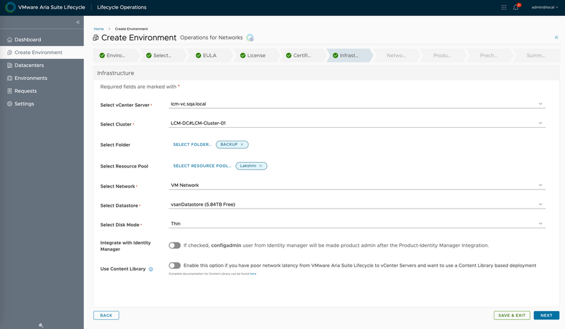Open the notifications bell
Viewport: 565px width, 329px height.
coord(516,7)
